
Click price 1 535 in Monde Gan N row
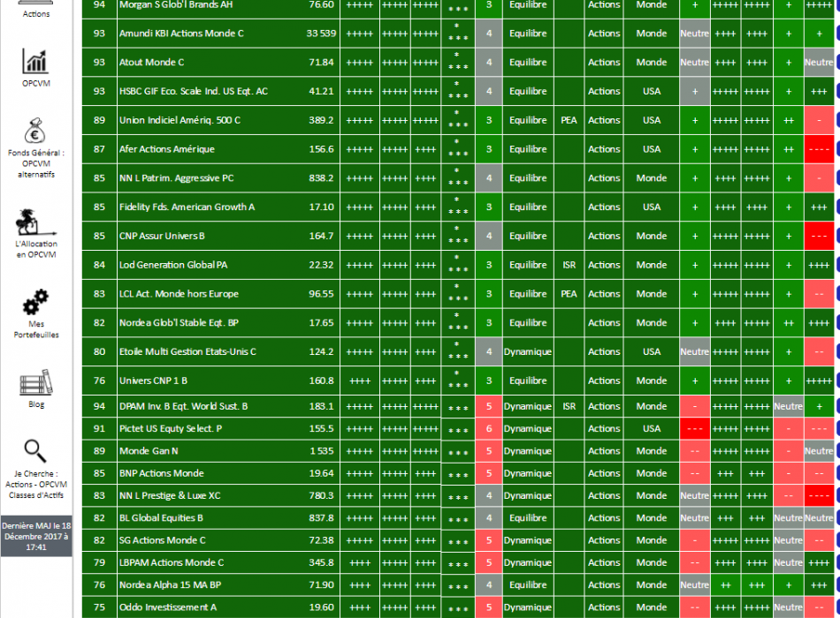[x=322, y=451]
